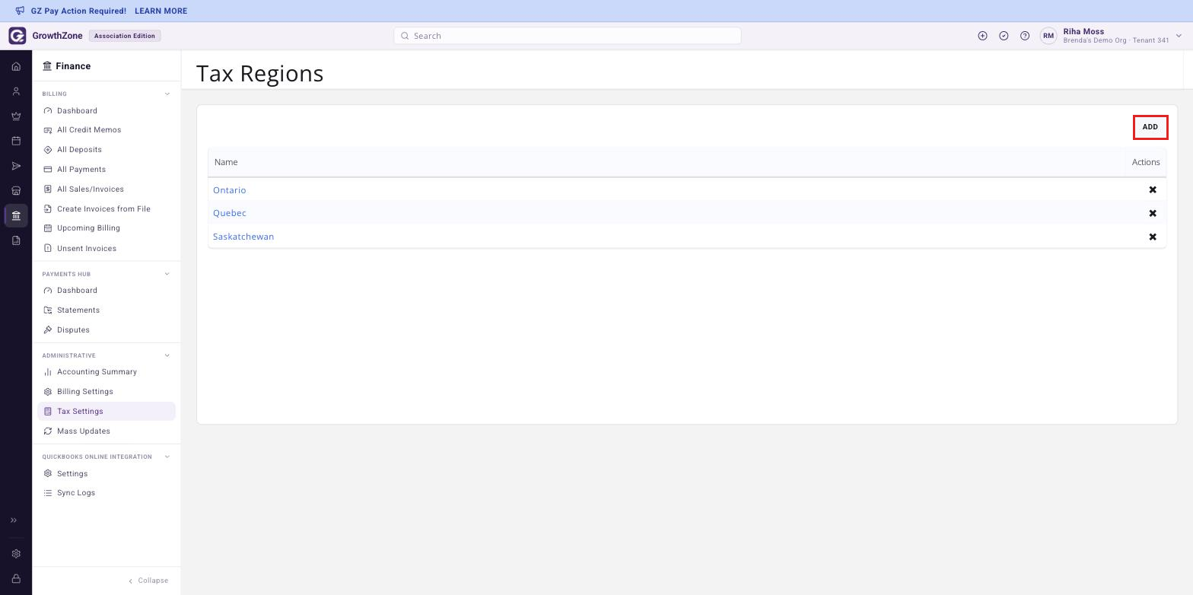Select the Finance bank icon in the rail
The height and width of the screenshot is (595, 1193).
point(16,215)
